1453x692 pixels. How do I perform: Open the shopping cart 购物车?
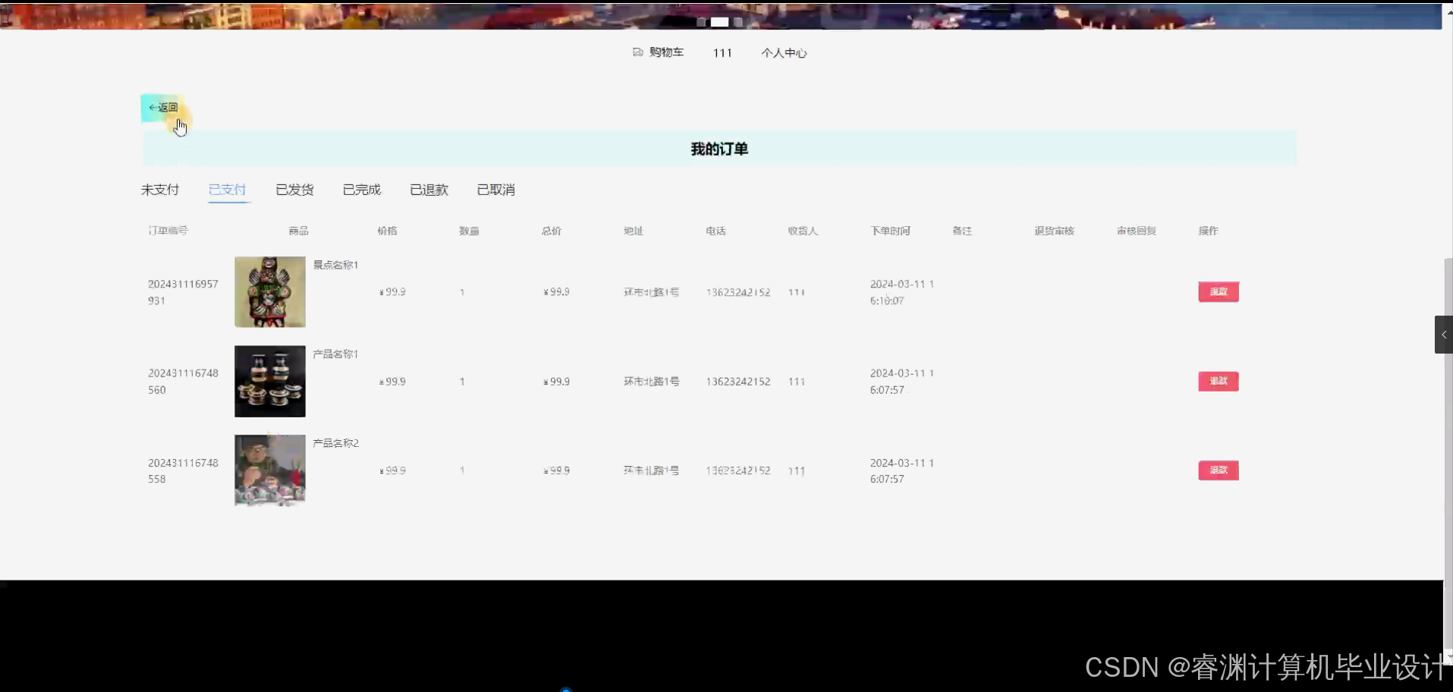click(664, 52)
